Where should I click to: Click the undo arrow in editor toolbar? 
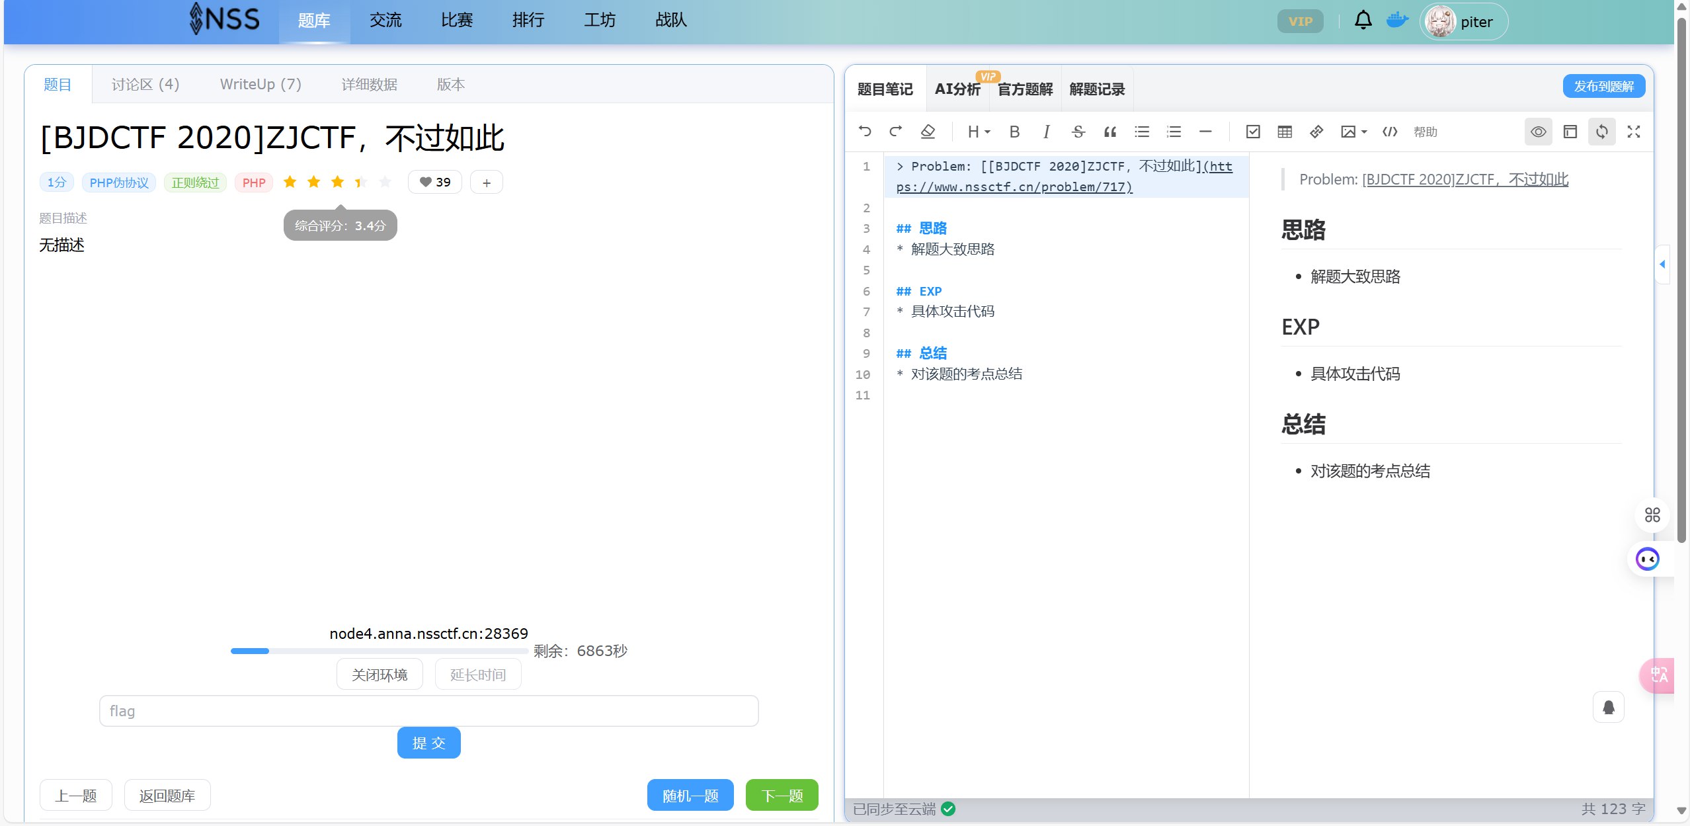tap(864, 132)
